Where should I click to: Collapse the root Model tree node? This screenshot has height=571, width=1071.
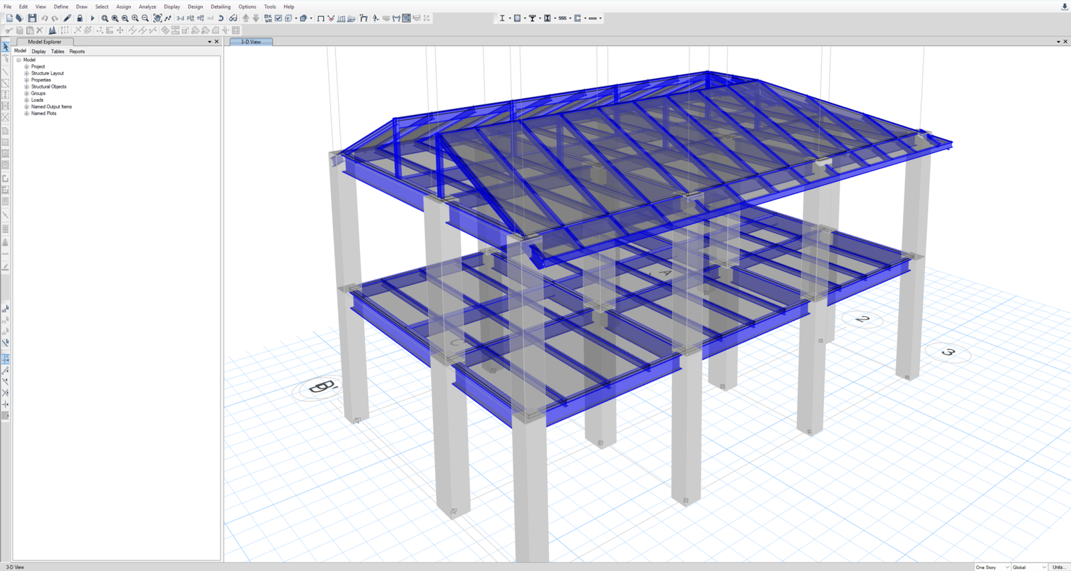(19, 60)
